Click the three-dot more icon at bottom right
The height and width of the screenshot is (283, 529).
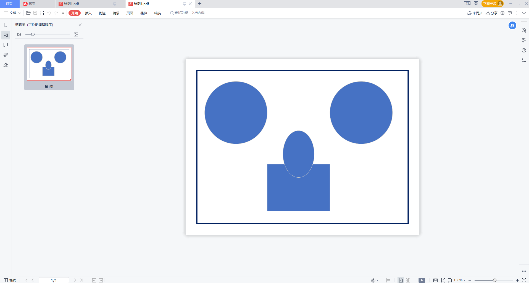point(524,271)
